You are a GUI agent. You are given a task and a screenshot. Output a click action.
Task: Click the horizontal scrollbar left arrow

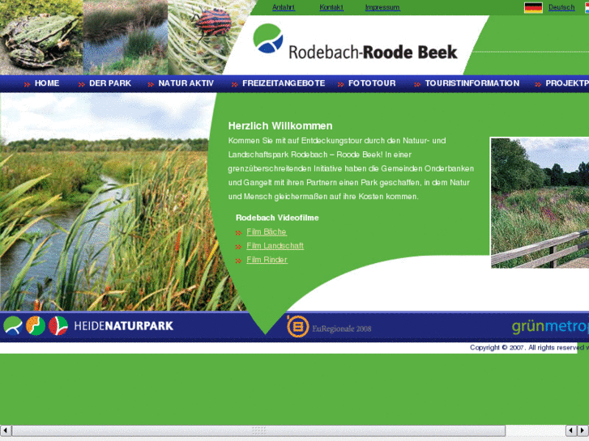click(x=5, y=430)
